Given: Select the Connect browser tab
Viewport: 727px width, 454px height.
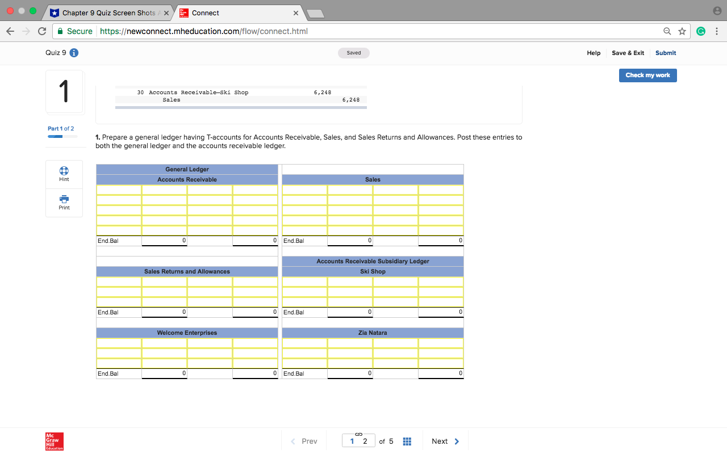Looking at the screenshot, I should click(x=239, y=12).
